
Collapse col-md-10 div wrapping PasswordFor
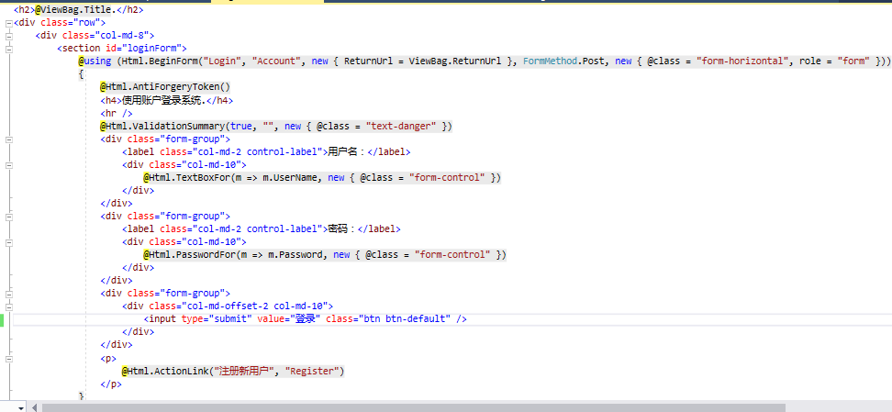(8, 242)
